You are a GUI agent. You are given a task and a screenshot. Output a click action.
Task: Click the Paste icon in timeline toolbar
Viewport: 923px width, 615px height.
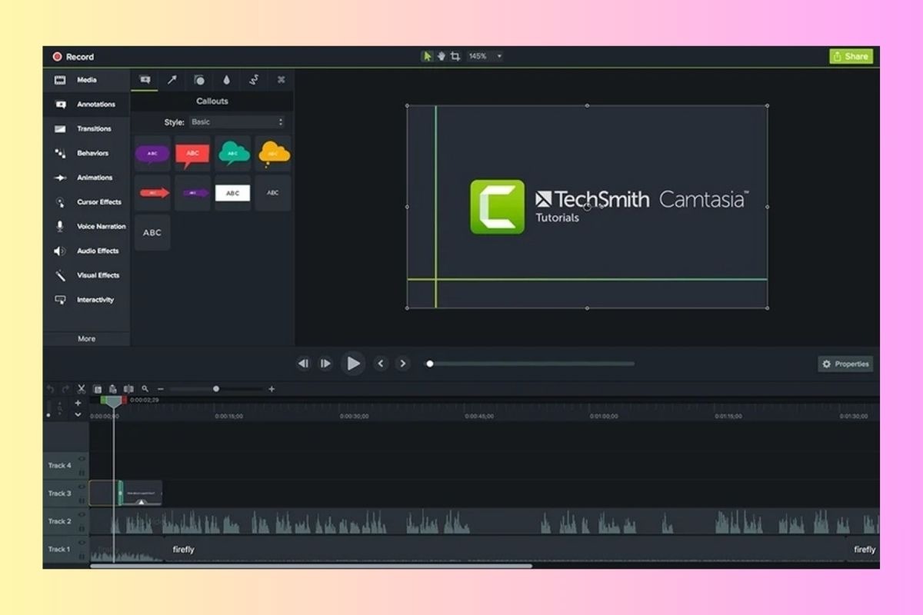coord(113,389)
